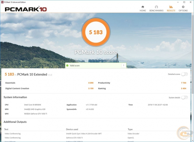Image resolution: width=194 pixels, height=142 pixels.
Task: Open the Benchmarks gauge icon
Action: pyautogui.click(x=156, y=7)
